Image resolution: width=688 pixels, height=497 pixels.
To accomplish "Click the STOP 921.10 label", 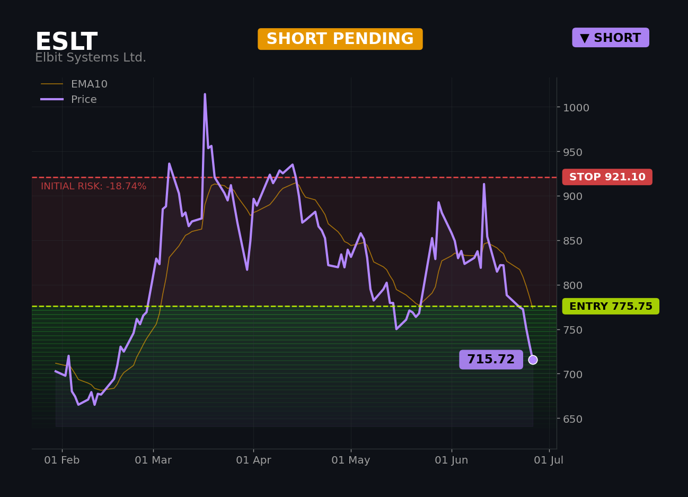I will (607, 177).
